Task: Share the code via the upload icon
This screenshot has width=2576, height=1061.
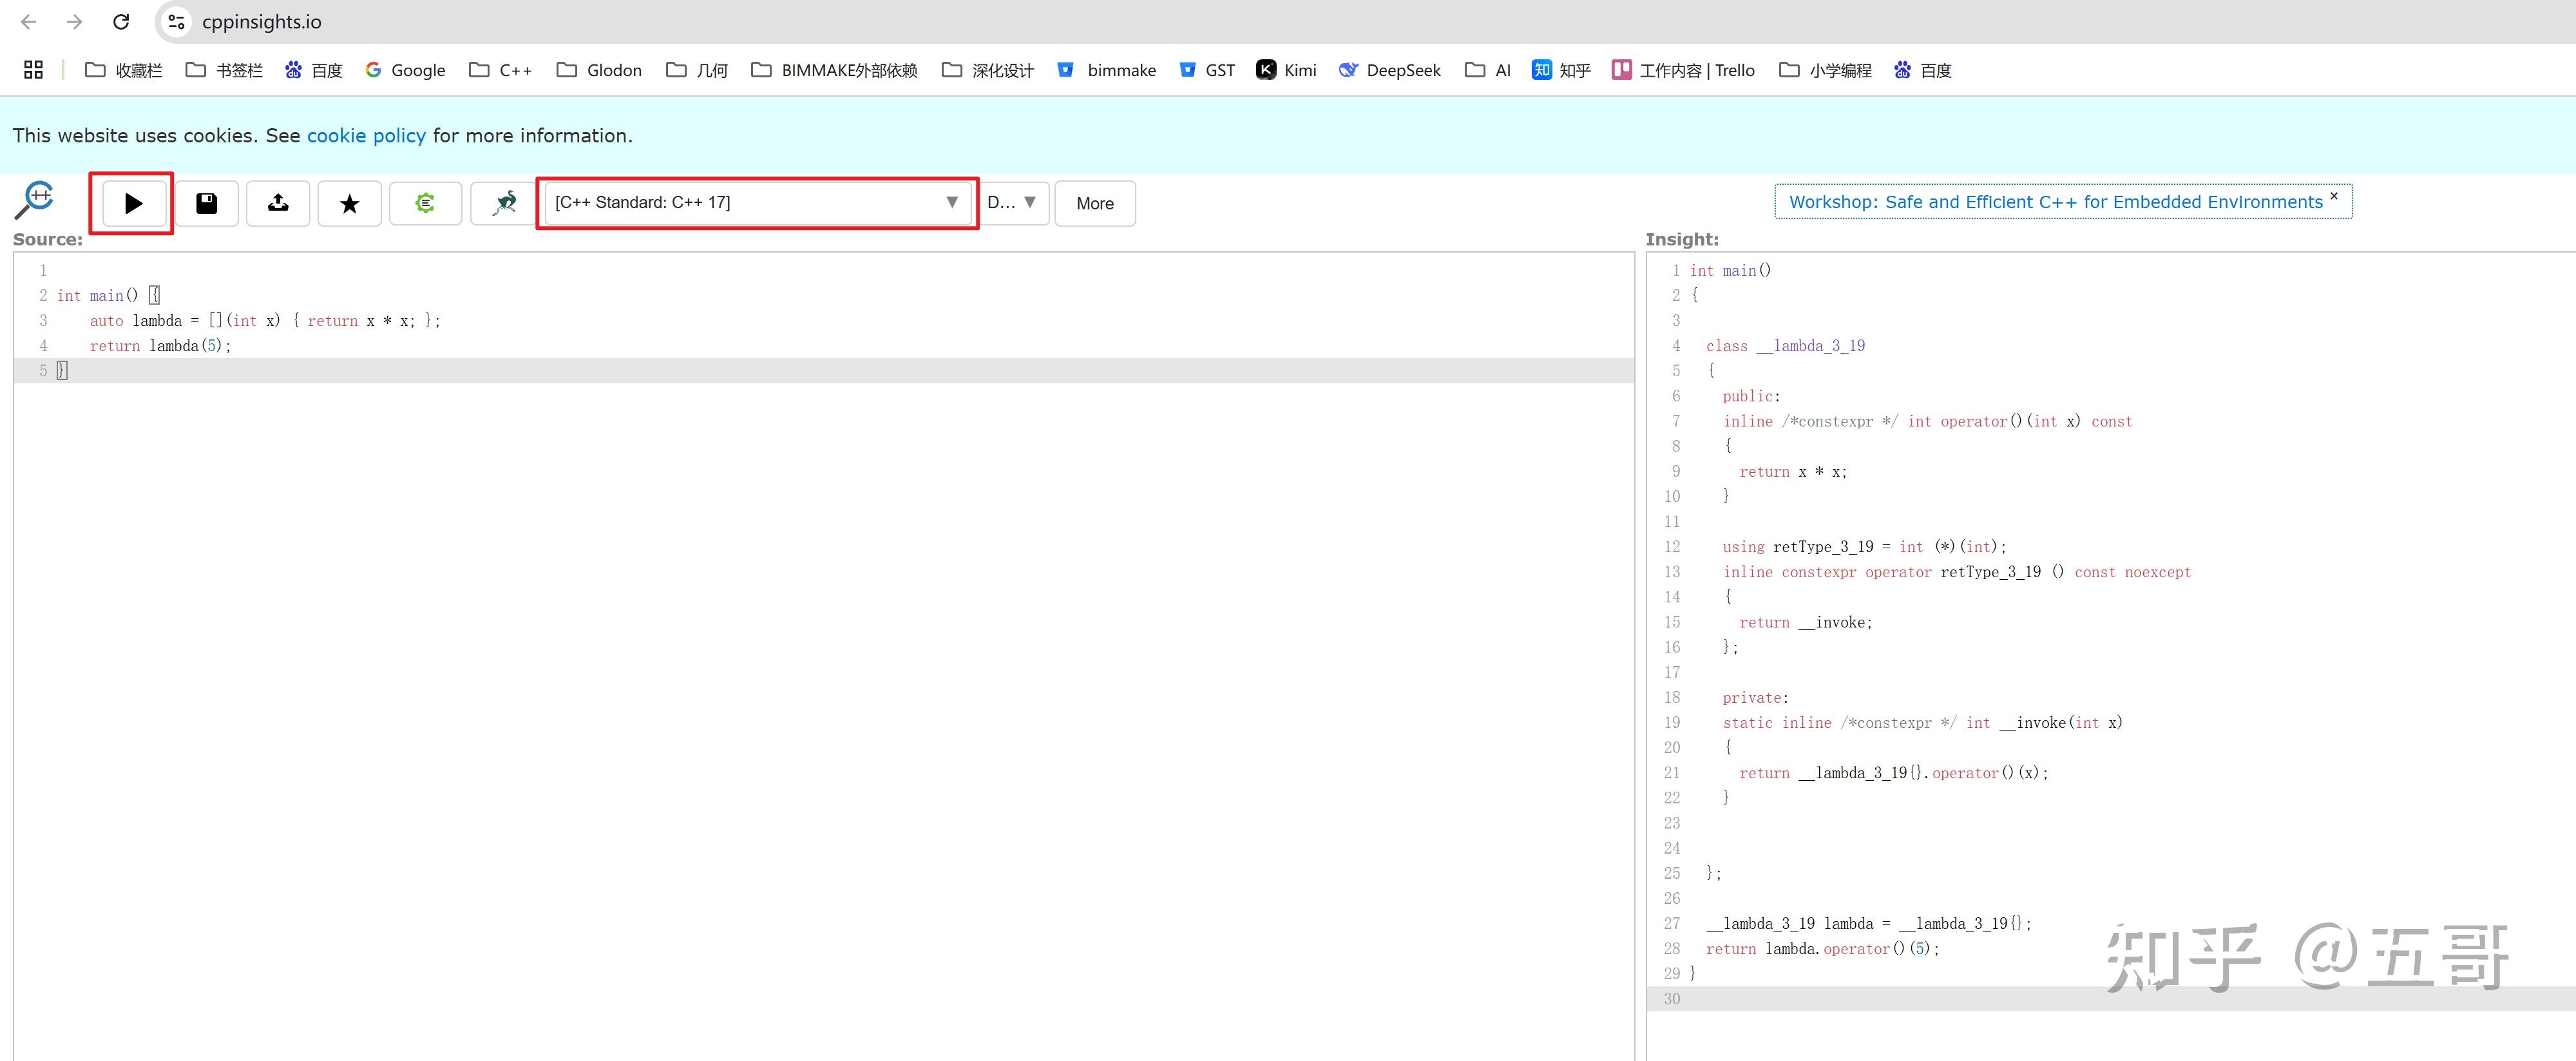Action: (x=278, y=203)
